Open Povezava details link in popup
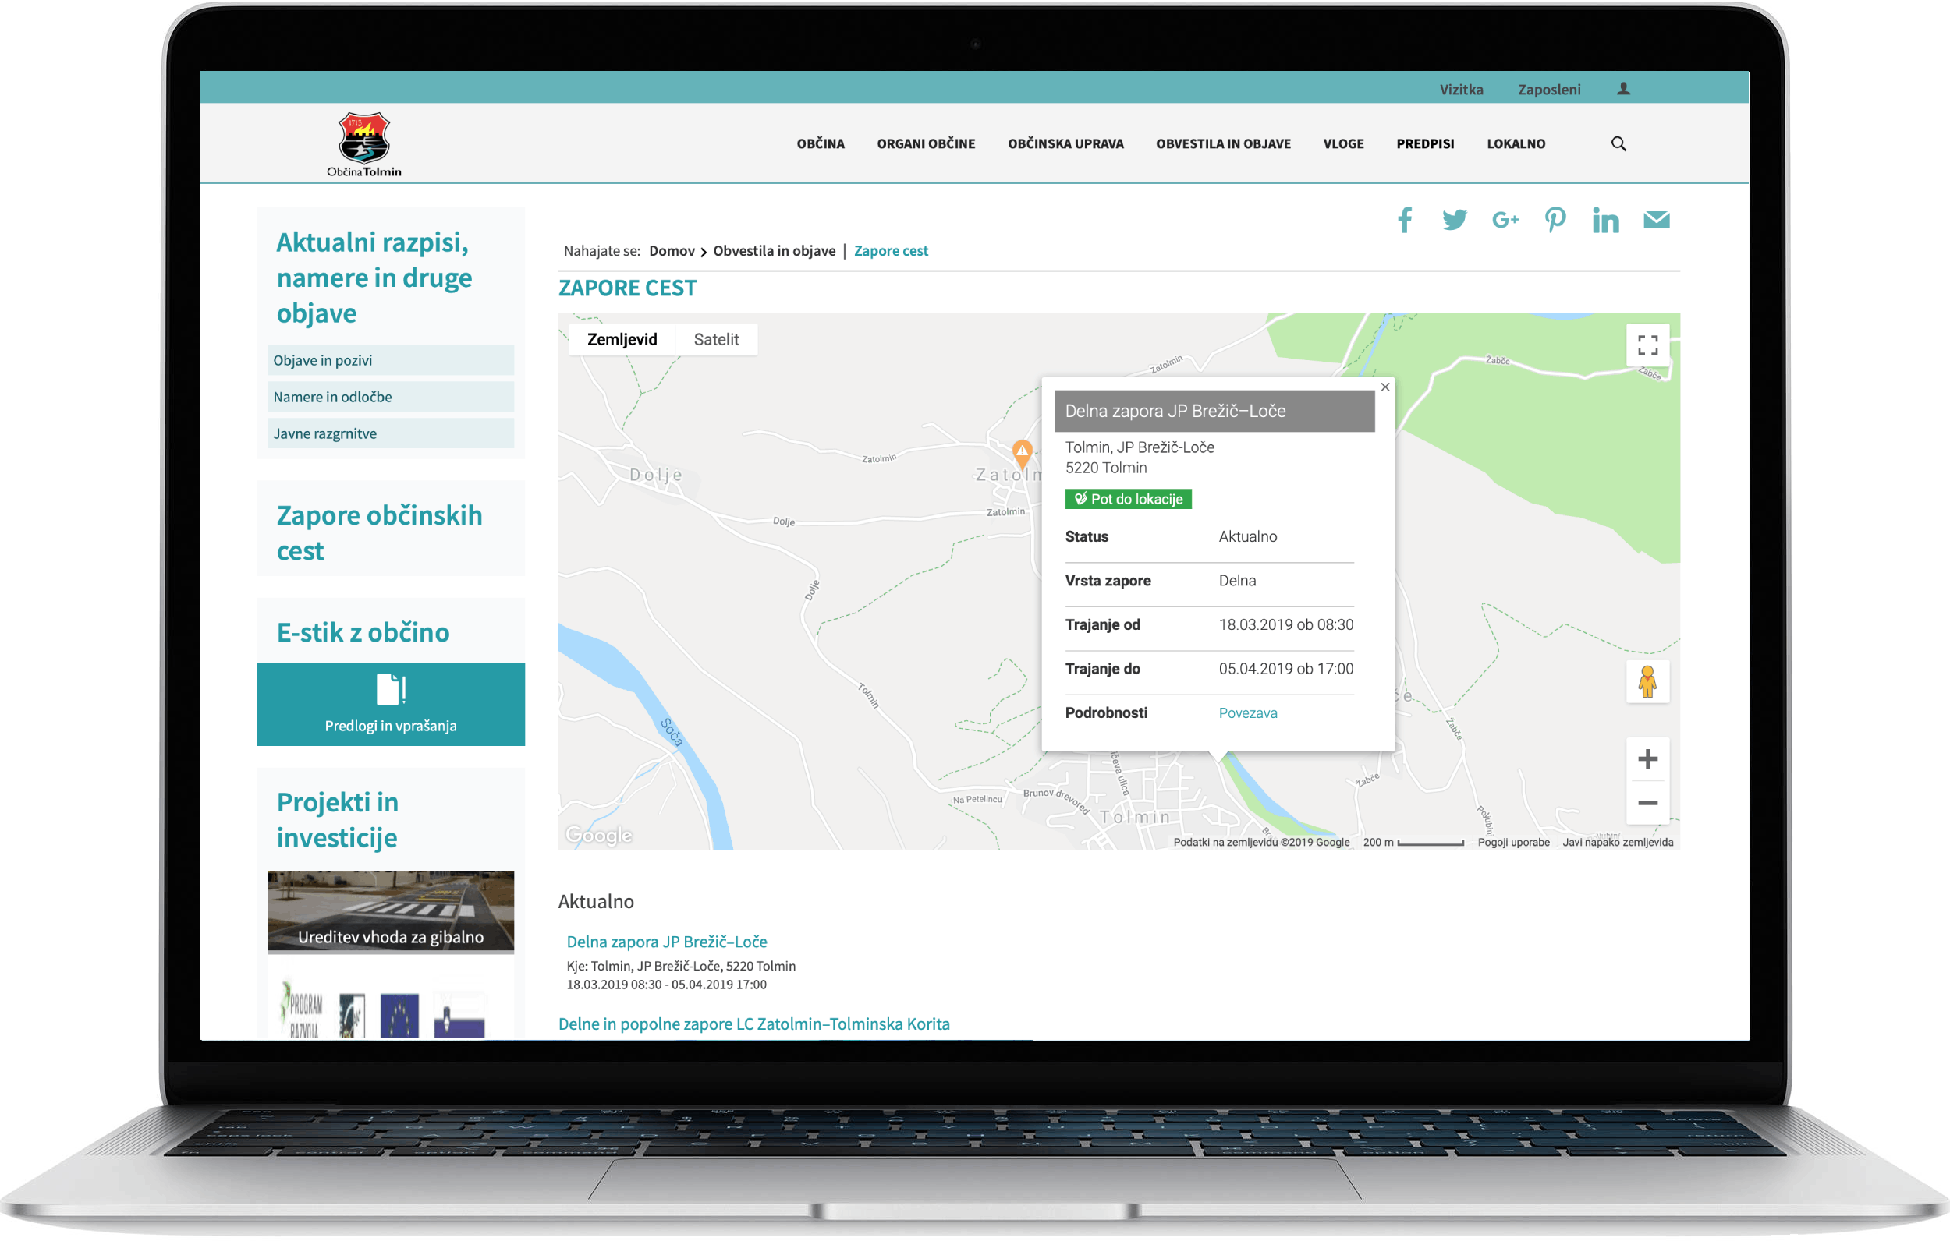This screenshot has width=1950, height=1241. pos(1247,713)
